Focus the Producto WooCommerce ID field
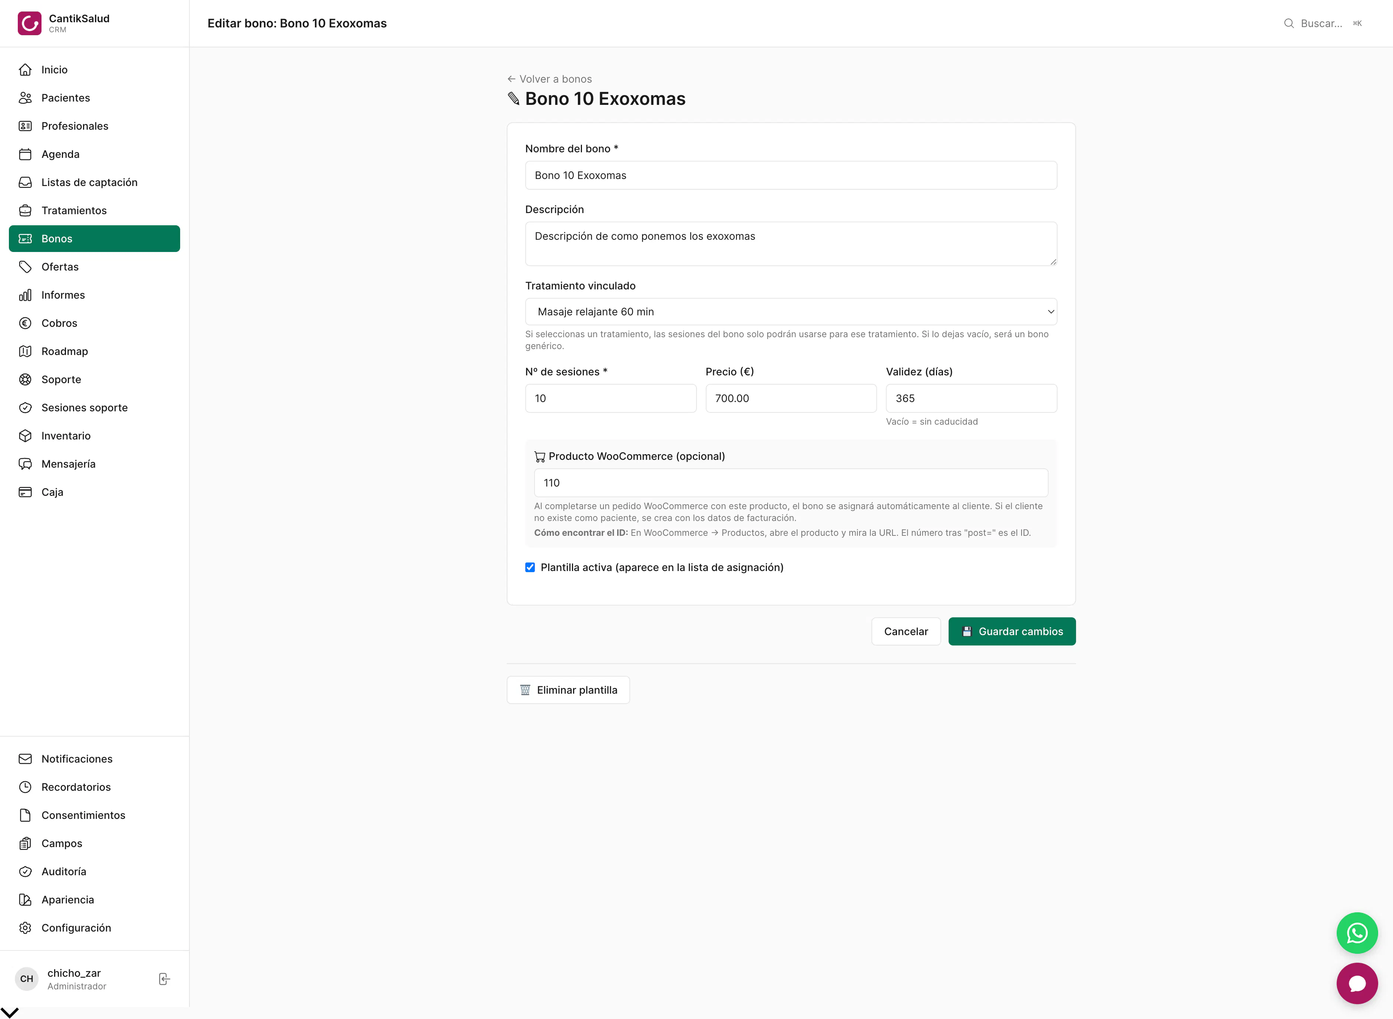The width and height of the screenshot is (1393, 1019). (x=791, y=483)
